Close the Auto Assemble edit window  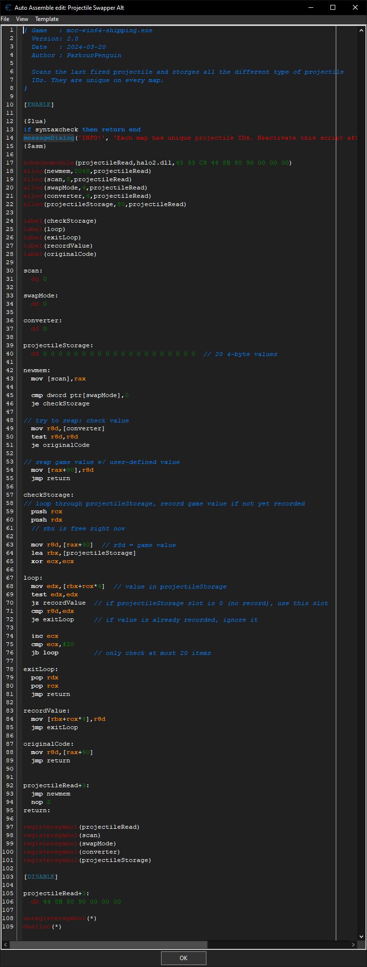coord(355,7)
